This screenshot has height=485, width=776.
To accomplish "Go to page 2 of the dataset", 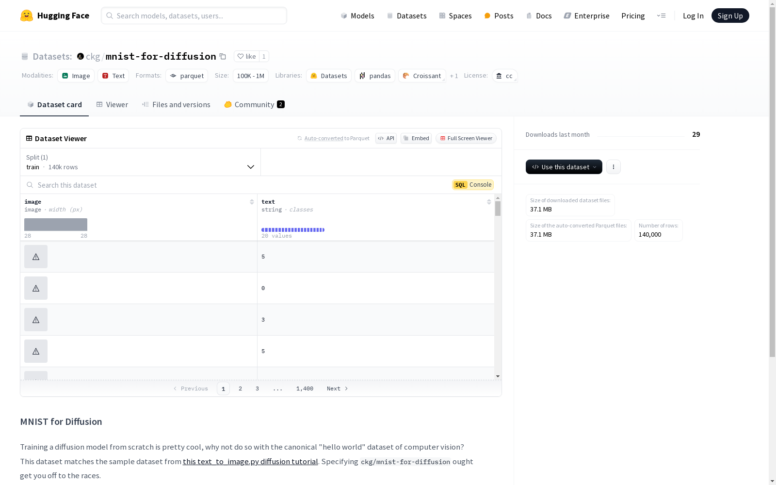I will 240,388.
